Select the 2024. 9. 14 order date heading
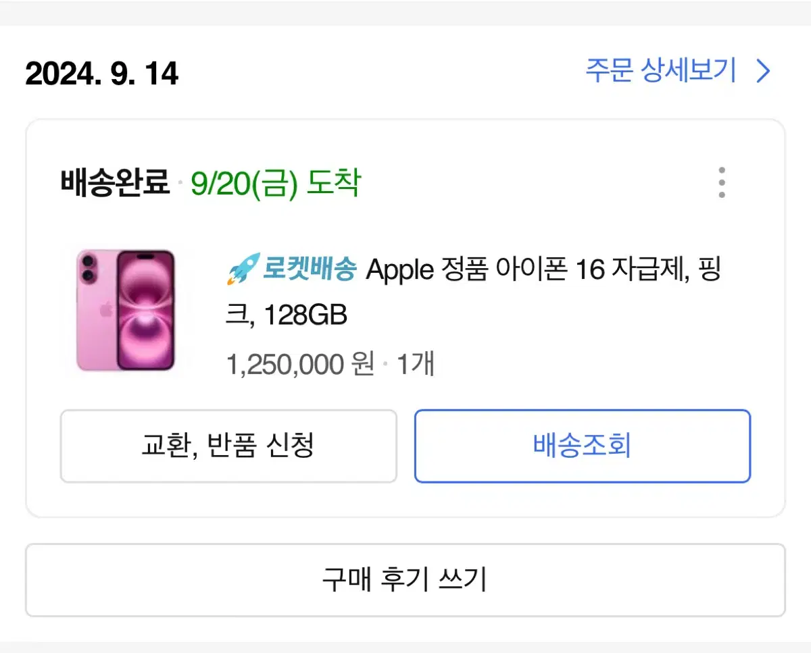This screenshot has height=653, width=811. [x=102, y=74]
